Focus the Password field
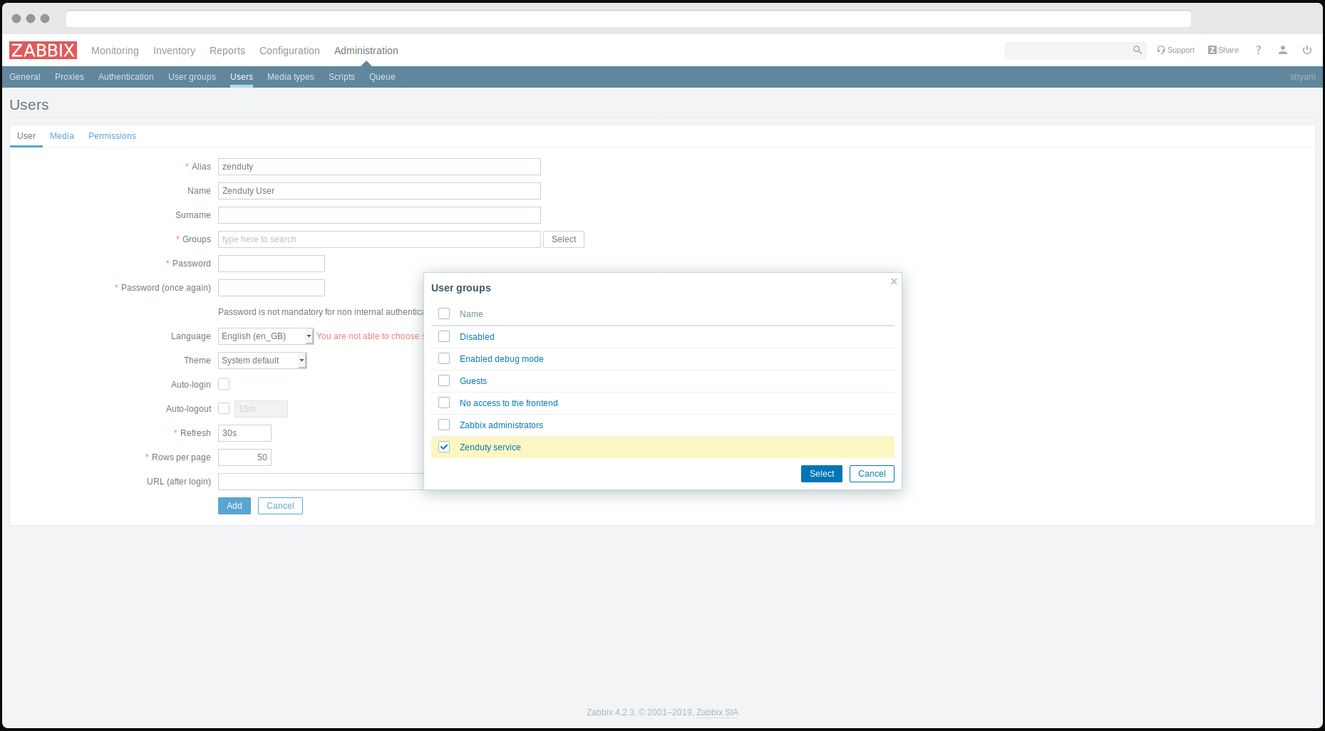This screenshot has height=731, width=1325. click(272, 264)
